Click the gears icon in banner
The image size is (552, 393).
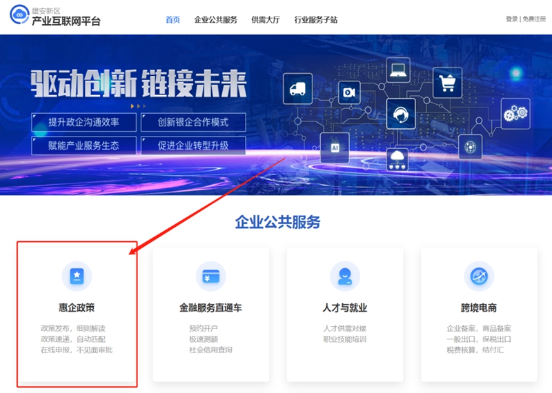click(x=515, y=112)
